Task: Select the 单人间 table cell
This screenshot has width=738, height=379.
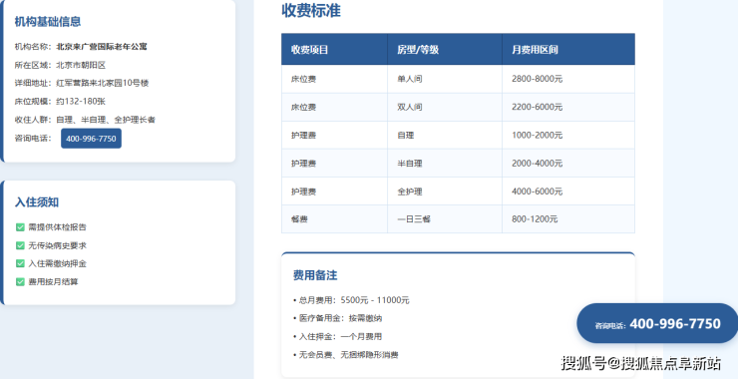Action: [445, 79]
